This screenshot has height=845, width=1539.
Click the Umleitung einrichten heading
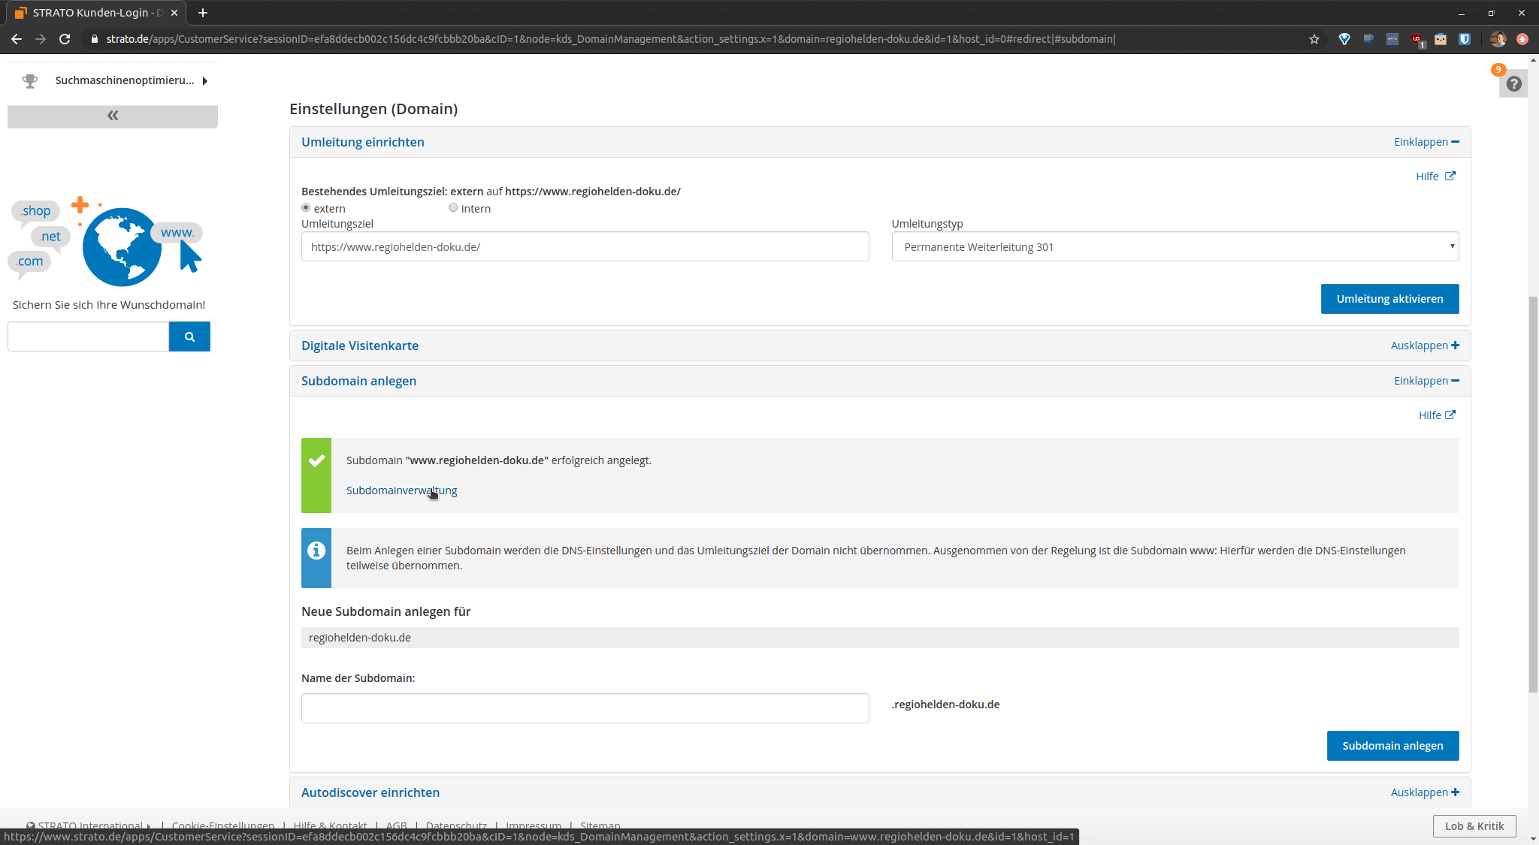363,142
